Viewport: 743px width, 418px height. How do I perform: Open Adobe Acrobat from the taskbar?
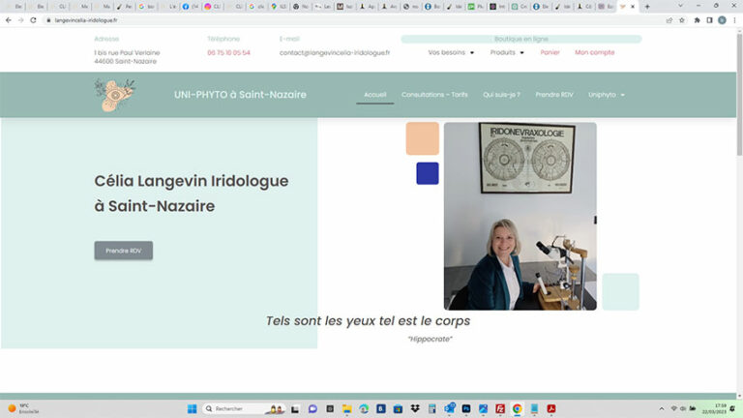click(x=551, y=408)
